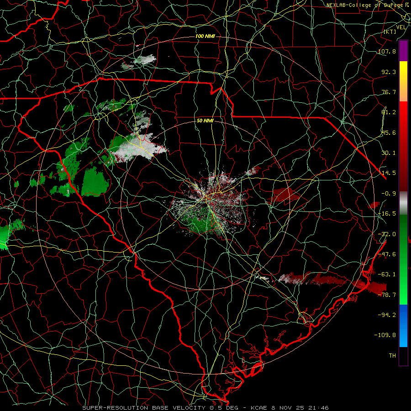Click the -109.8 legend value
The height and width of the screenshot is (411, 411).
tap(385, 335)
